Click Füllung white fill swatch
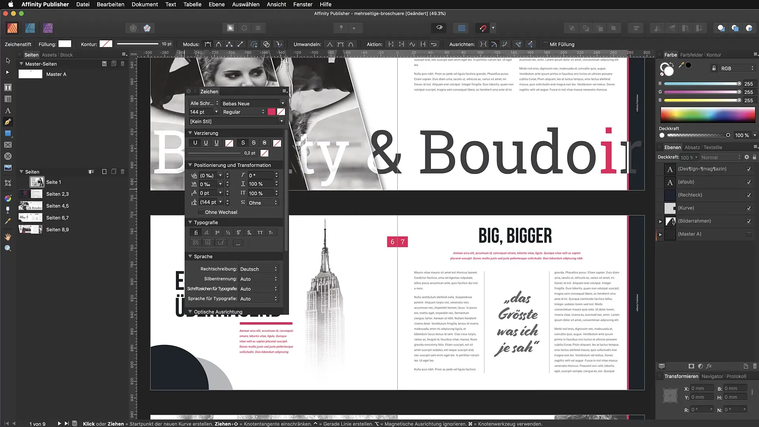Viewport: 759px width, 427px height. tap(65, 44)
